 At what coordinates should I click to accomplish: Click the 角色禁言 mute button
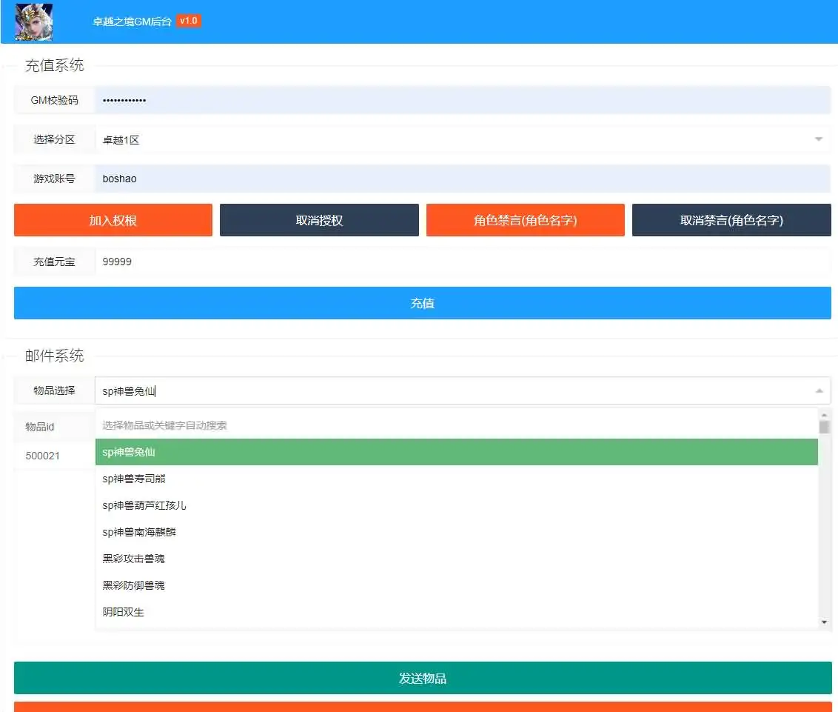pos(526,219)
